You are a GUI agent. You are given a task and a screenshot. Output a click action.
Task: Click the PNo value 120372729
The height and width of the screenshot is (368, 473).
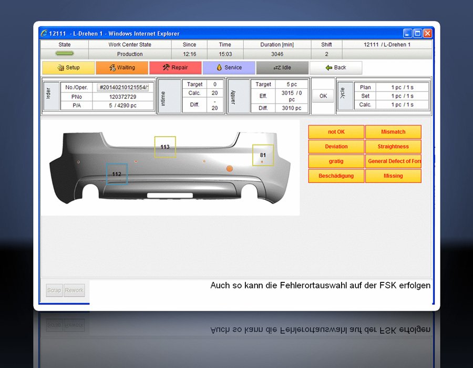pos(123,97)
